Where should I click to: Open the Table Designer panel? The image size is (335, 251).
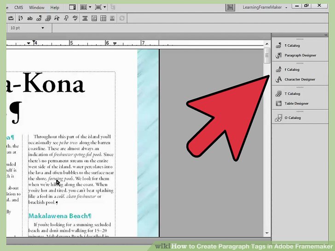296,103
